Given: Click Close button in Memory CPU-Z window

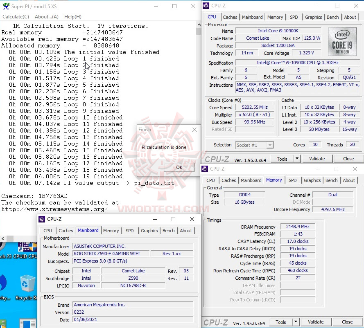Looking at the screenshot, I should 347,322.
